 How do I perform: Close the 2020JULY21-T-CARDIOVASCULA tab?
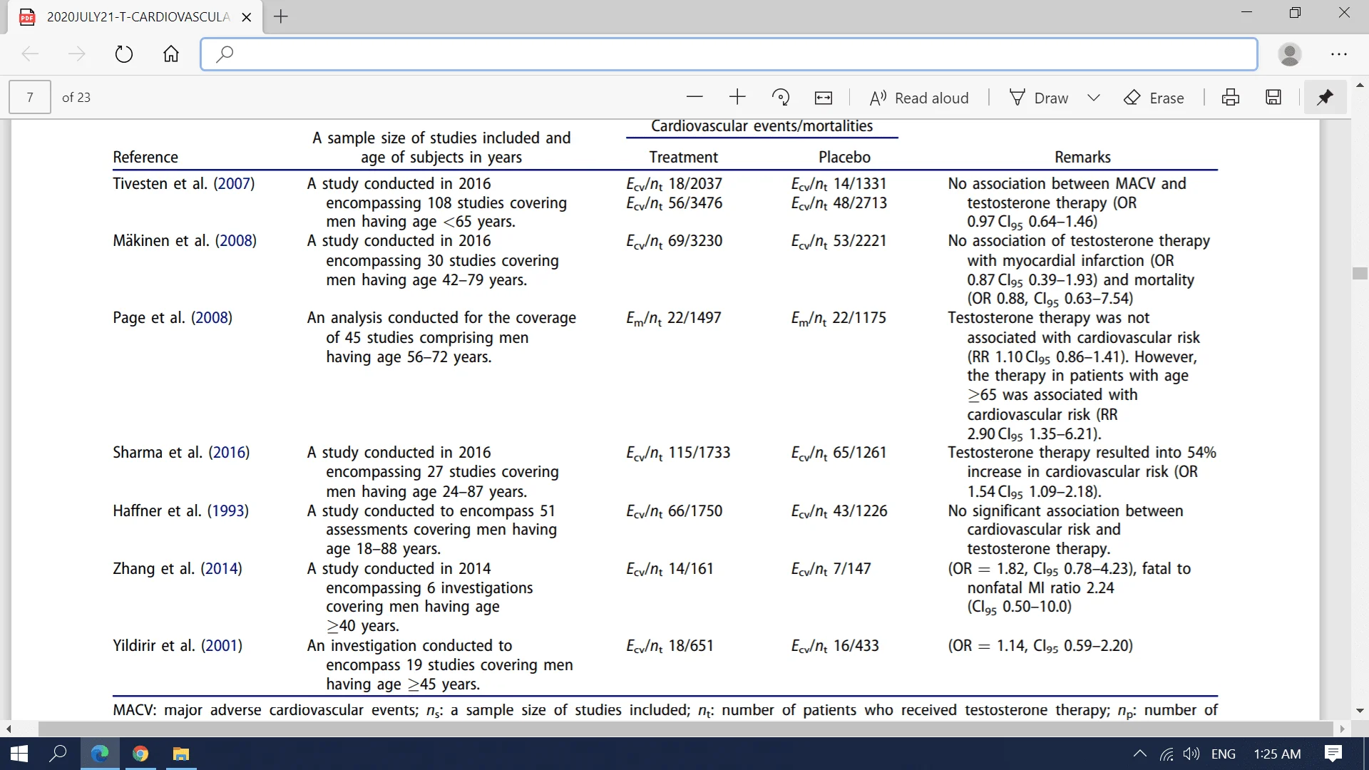pyautogui.click(x=247, y=17)
